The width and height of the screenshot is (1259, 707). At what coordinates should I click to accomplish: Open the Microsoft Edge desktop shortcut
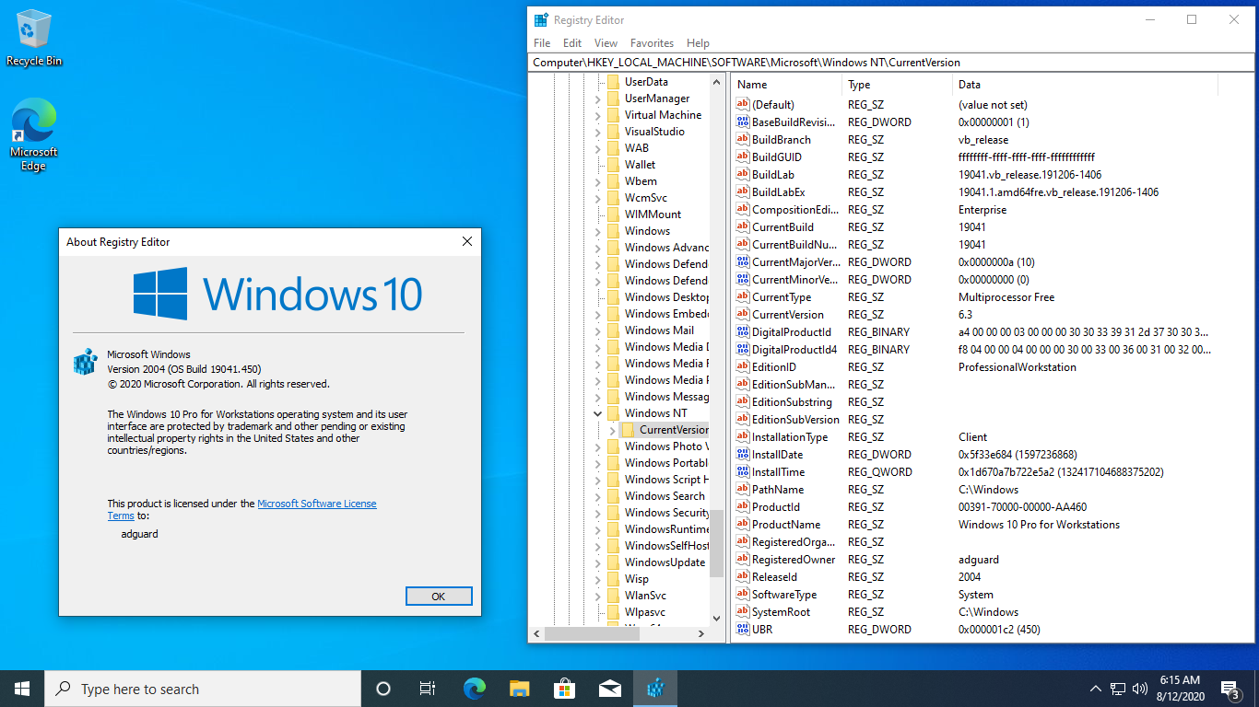34,135
